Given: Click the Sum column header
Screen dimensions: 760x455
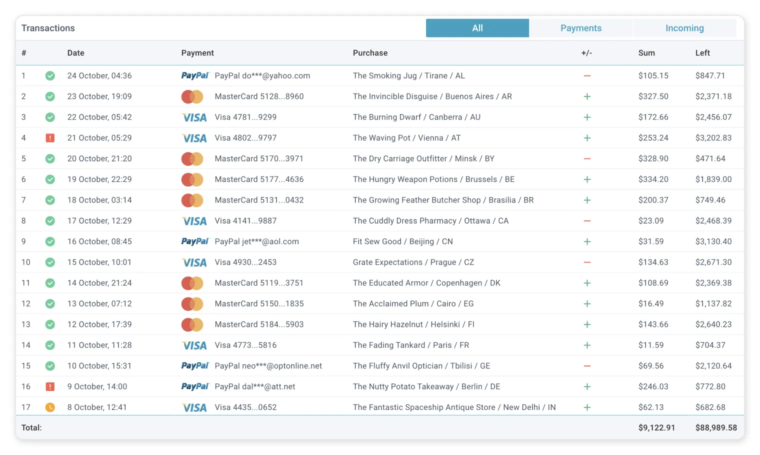Looking at the screenshot, I should (x=646, y=53).
